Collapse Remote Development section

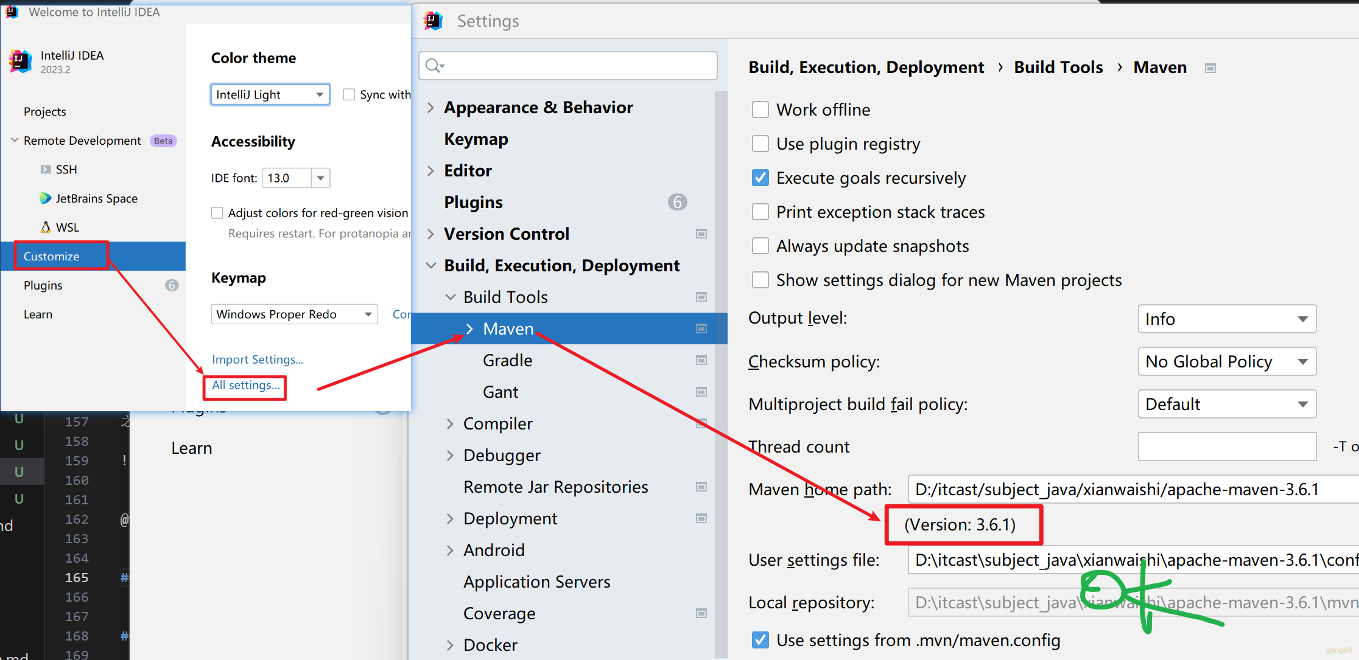(x=15, y=141)
